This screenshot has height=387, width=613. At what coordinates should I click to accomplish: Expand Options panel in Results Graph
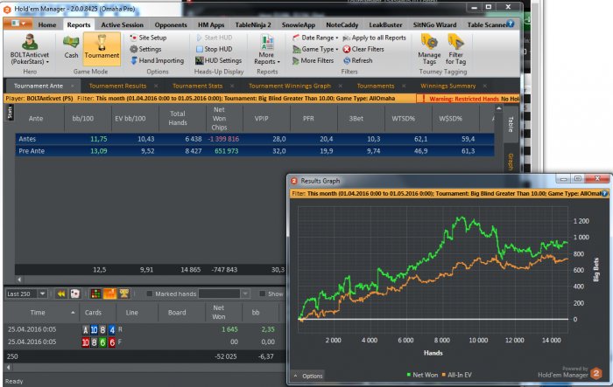(x=307, y=375)
